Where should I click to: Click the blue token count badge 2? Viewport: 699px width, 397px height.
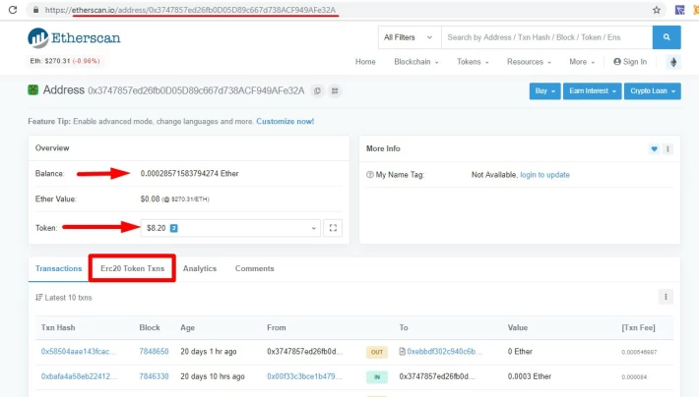click(x=174, y=228)
